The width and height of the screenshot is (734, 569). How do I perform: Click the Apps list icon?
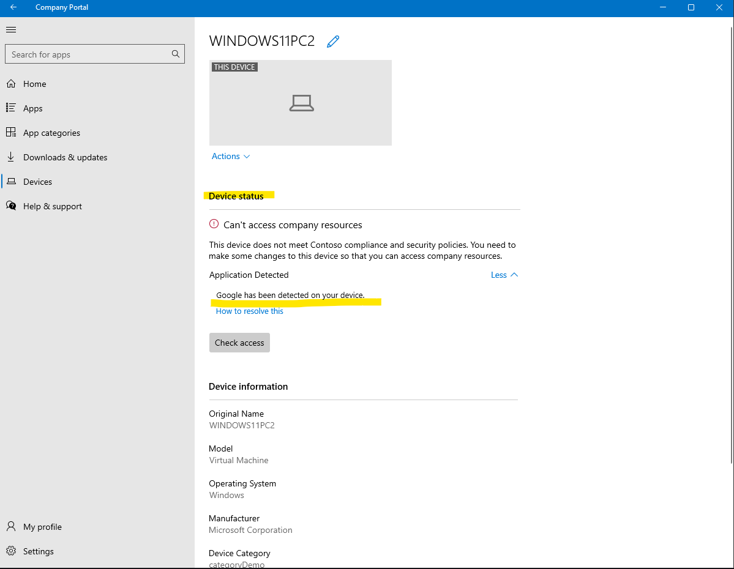11,108
